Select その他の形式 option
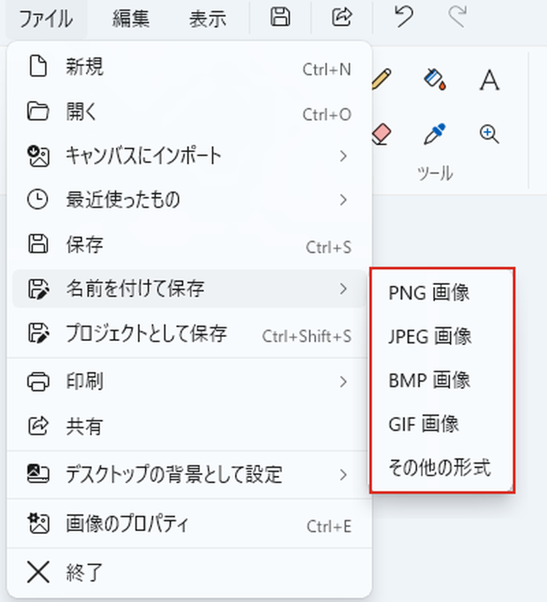 pos(442,468)
